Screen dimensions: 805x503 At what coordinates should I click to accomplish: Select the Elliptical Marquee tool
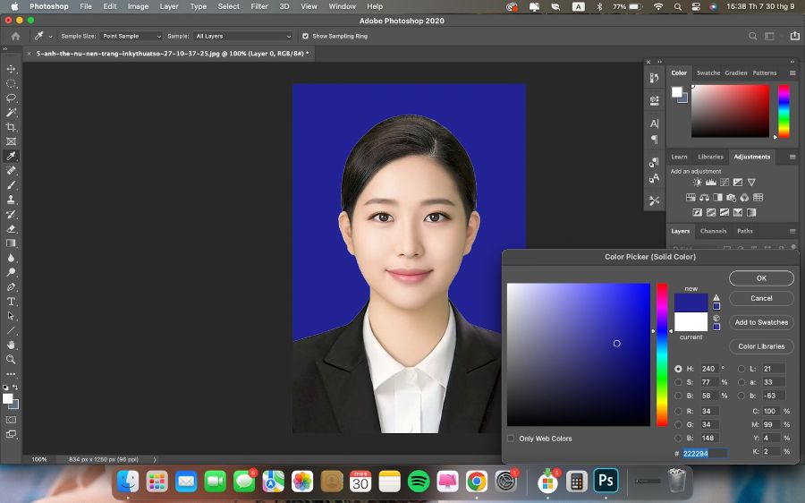pos(11,83)
